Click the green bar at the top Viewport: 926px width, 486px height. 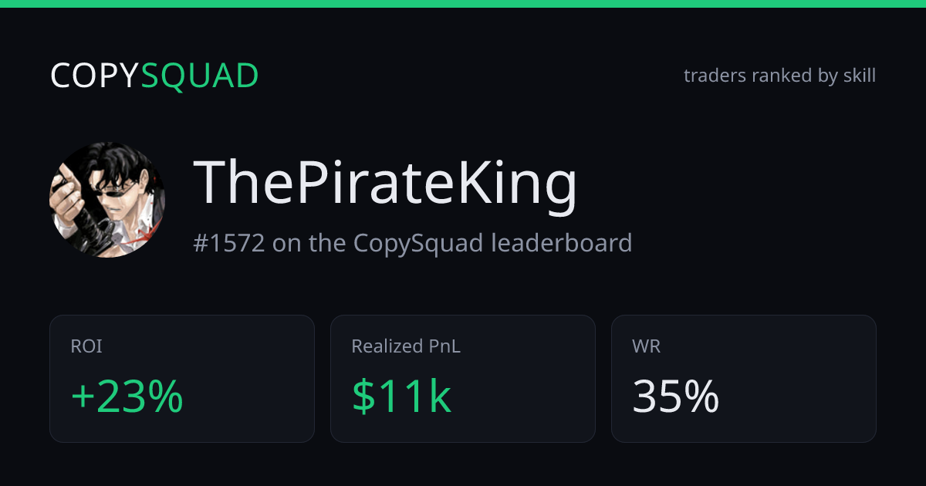click(463, 4)
